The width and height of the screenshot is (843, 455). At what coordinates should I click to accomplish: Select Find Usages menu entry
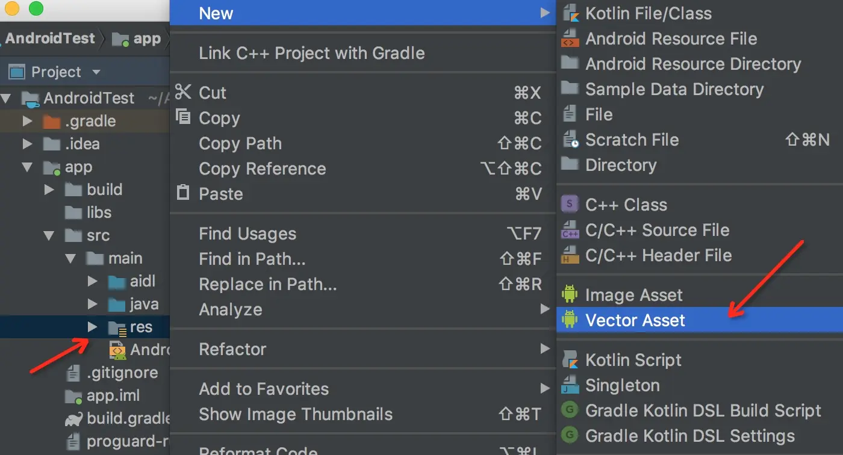coord(247,234)
